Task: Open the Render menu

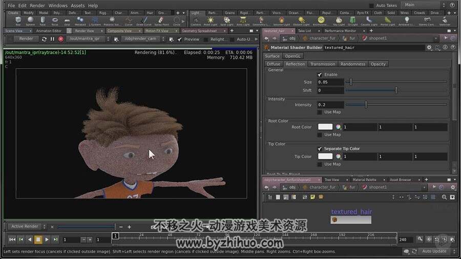Action: pos(37,5)
